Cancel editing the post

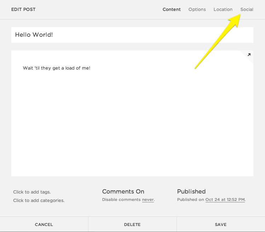click(44, 224)
